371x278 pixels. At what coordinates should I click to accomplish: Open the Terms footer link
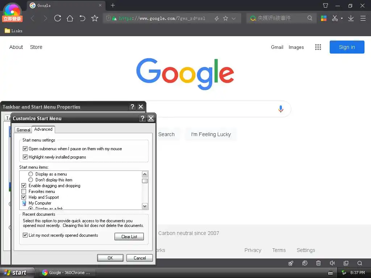279,250
